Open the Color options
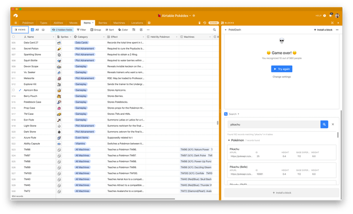Screen dimensions: 353x214 [x=123, y=29]
